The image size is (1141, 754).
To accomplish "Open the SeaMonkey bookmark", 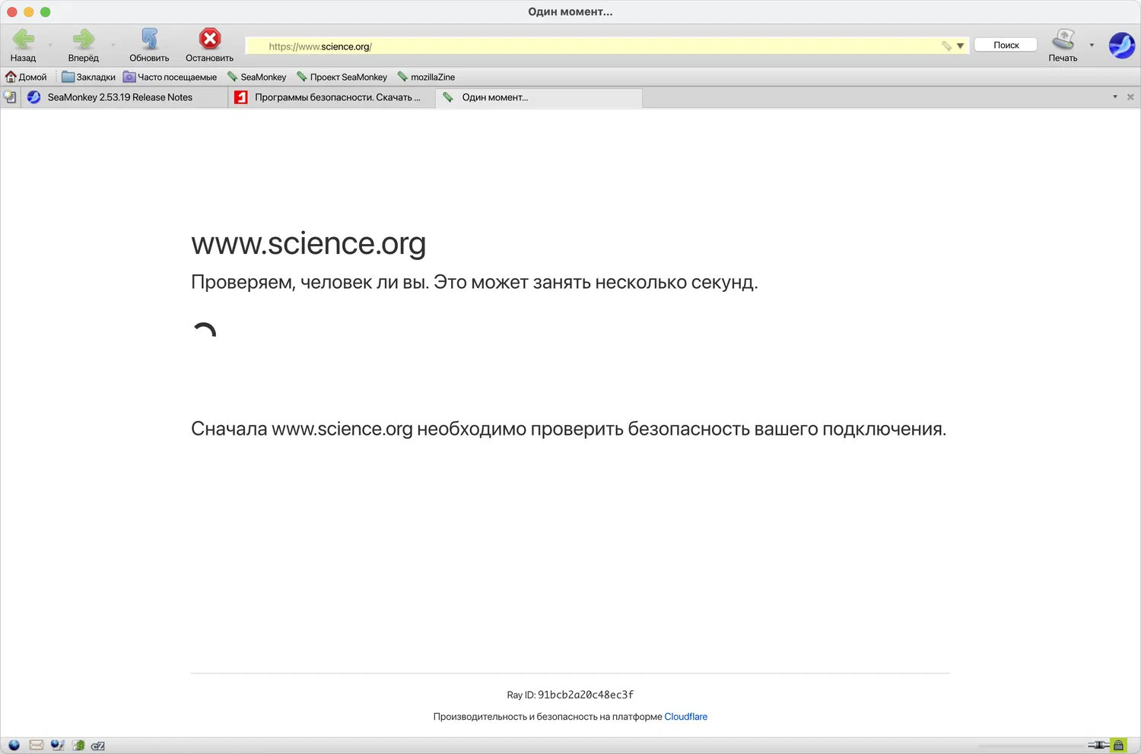I will tap(256, 77).
